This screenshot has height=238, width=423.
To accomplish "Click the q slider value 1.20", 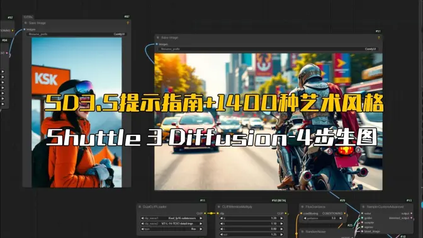I will (274, 218).
